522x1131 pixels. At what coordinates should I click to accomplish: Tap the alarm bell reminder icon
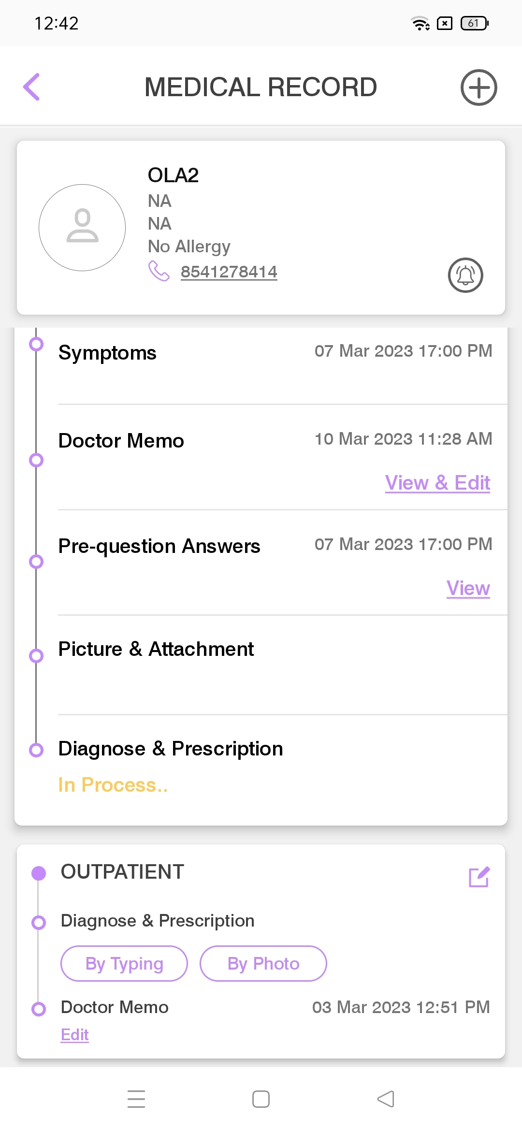(x=465, y=275)
